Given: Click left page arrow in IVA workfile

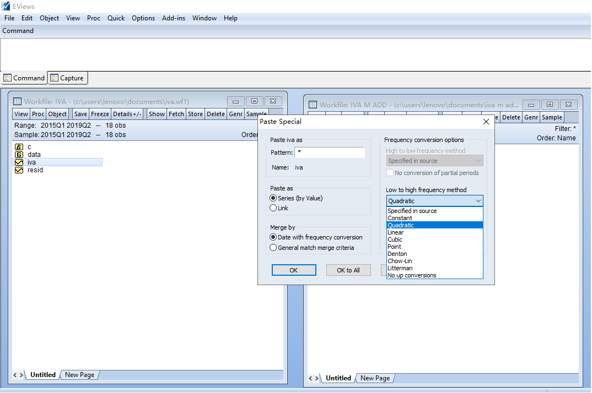Looking at the screenshot, I should [x=15, y=375].
